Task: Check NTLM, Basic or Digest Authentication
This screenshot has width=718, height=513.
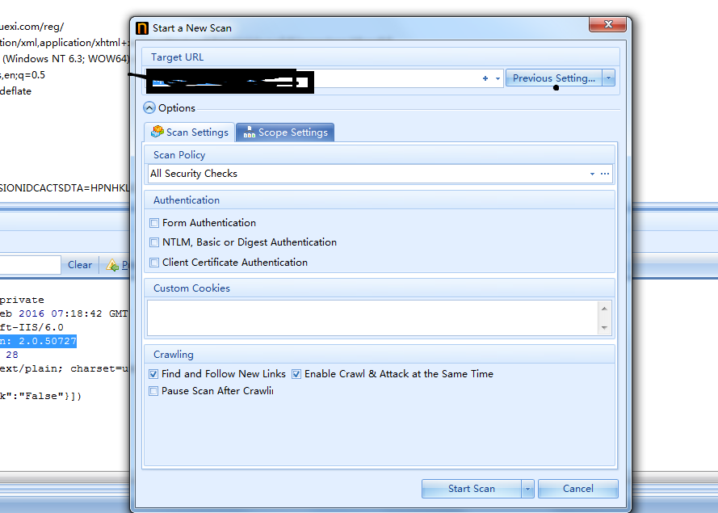Action: coord(154,242)
